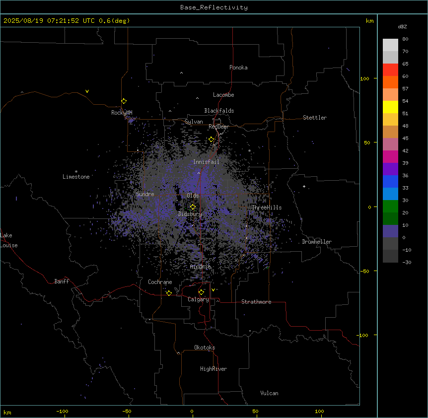The height and width of the screenshot is (418, 428).
Task: Click the asterisk marker above Limestone
Action: coord(76,172)
